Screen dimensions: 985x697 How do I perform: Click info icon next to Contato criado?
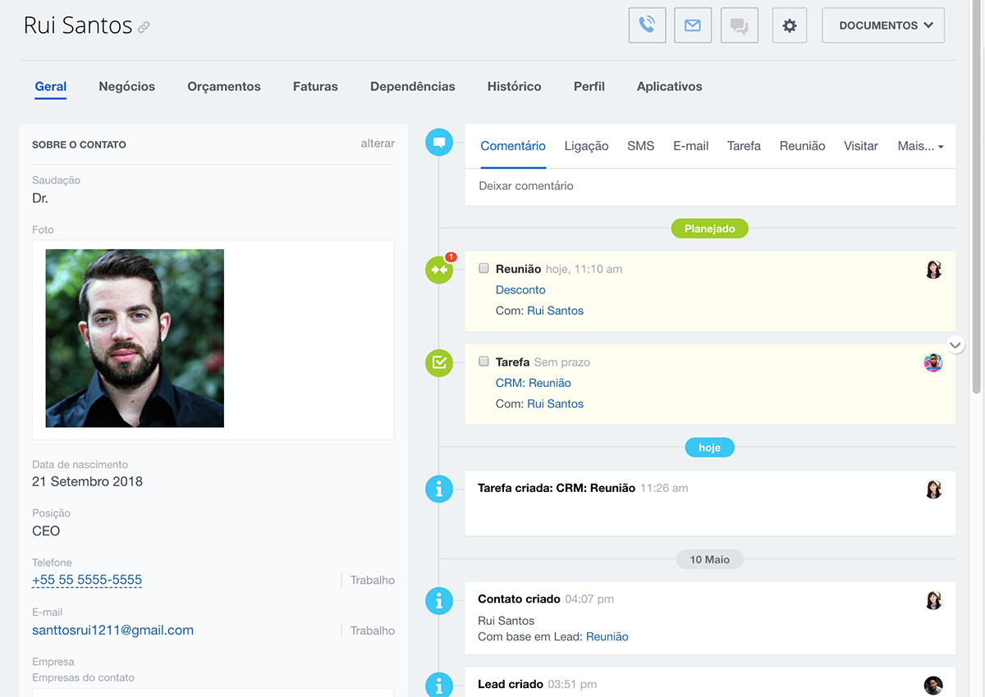pyautogui.click(x=439, y=600)
